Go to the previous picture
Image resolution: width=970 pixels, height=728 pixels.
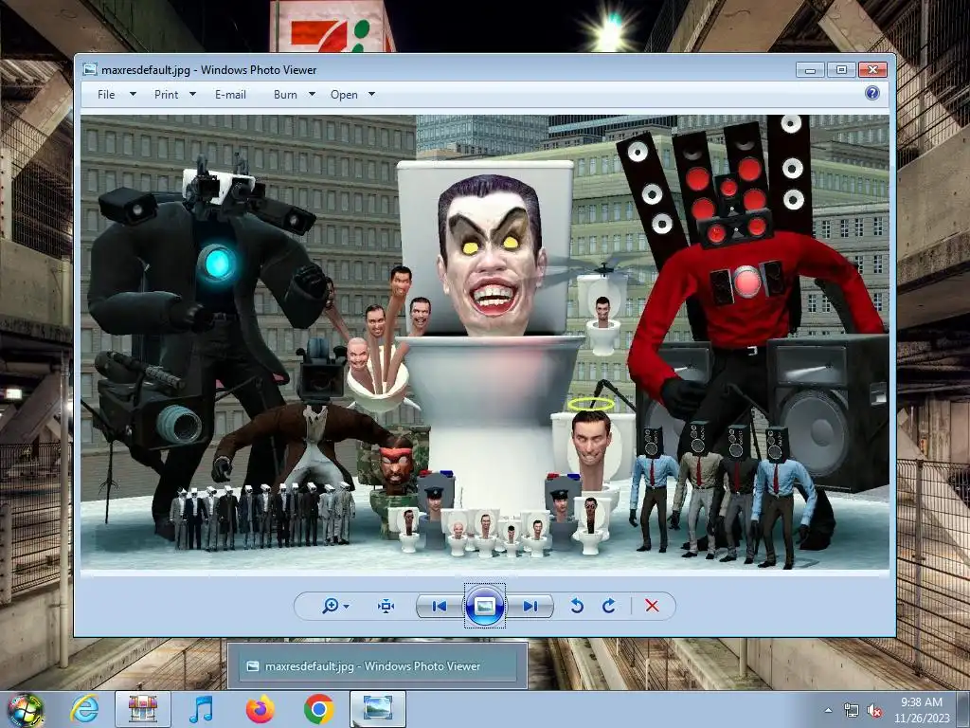440,606
